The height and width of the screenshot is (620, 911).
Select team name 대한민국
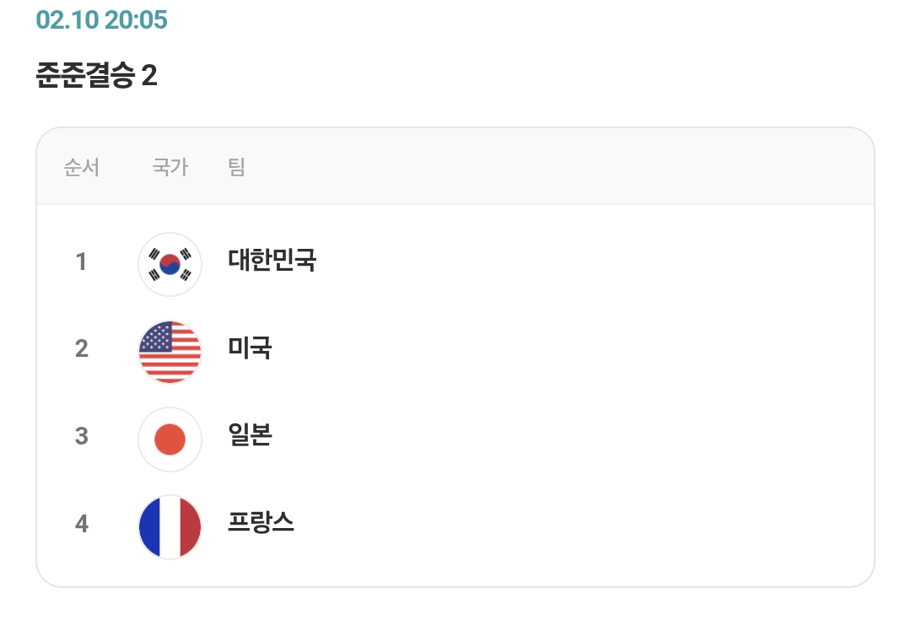coord(272,260)
